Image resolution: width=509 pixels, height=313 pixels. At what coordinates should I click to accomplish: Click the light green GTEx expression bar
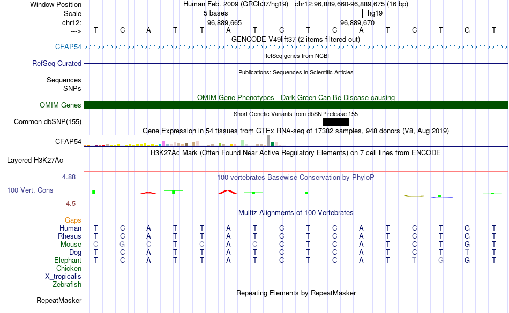(243, 142)
